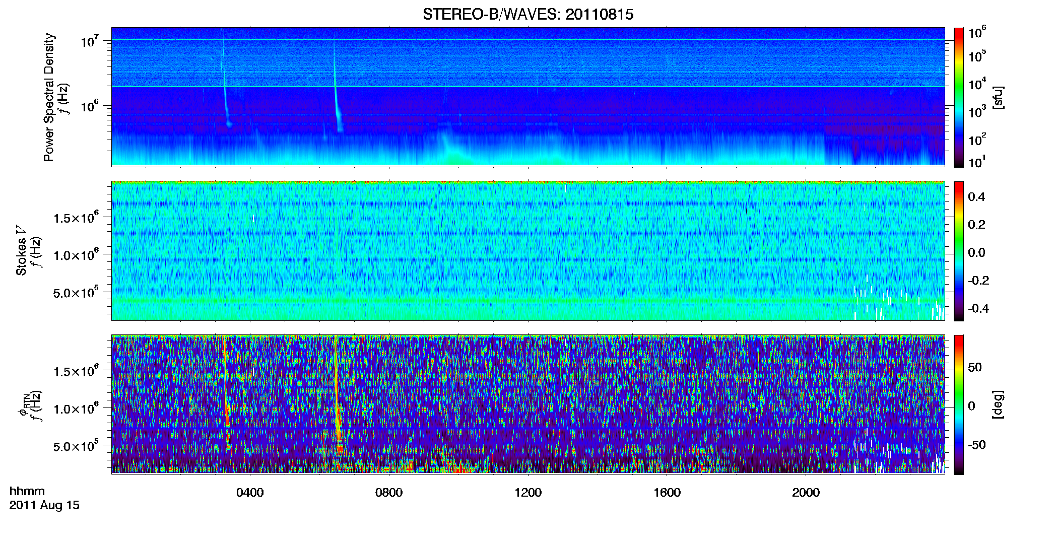Select the 2011 Aug 15 date label
The width and height of the screenshot is (1056, 544).
click(x=44, y=505)
